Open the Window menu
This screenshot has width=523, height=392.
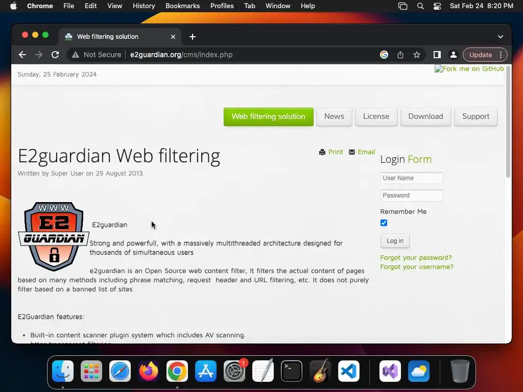coord(278,6)
